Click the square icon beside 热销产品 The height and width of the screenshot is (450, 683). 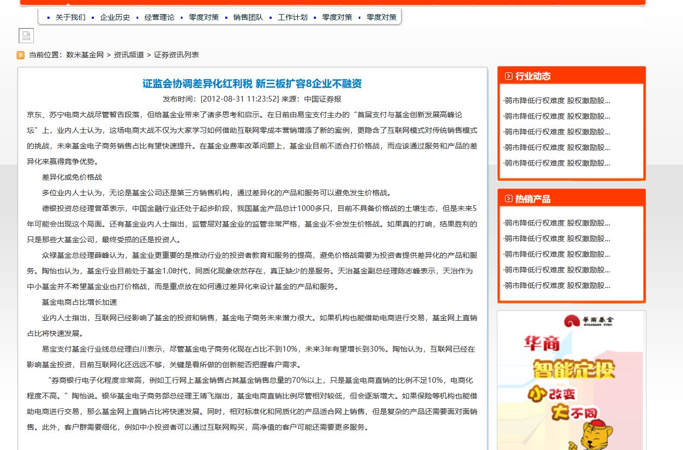point(508,198)
